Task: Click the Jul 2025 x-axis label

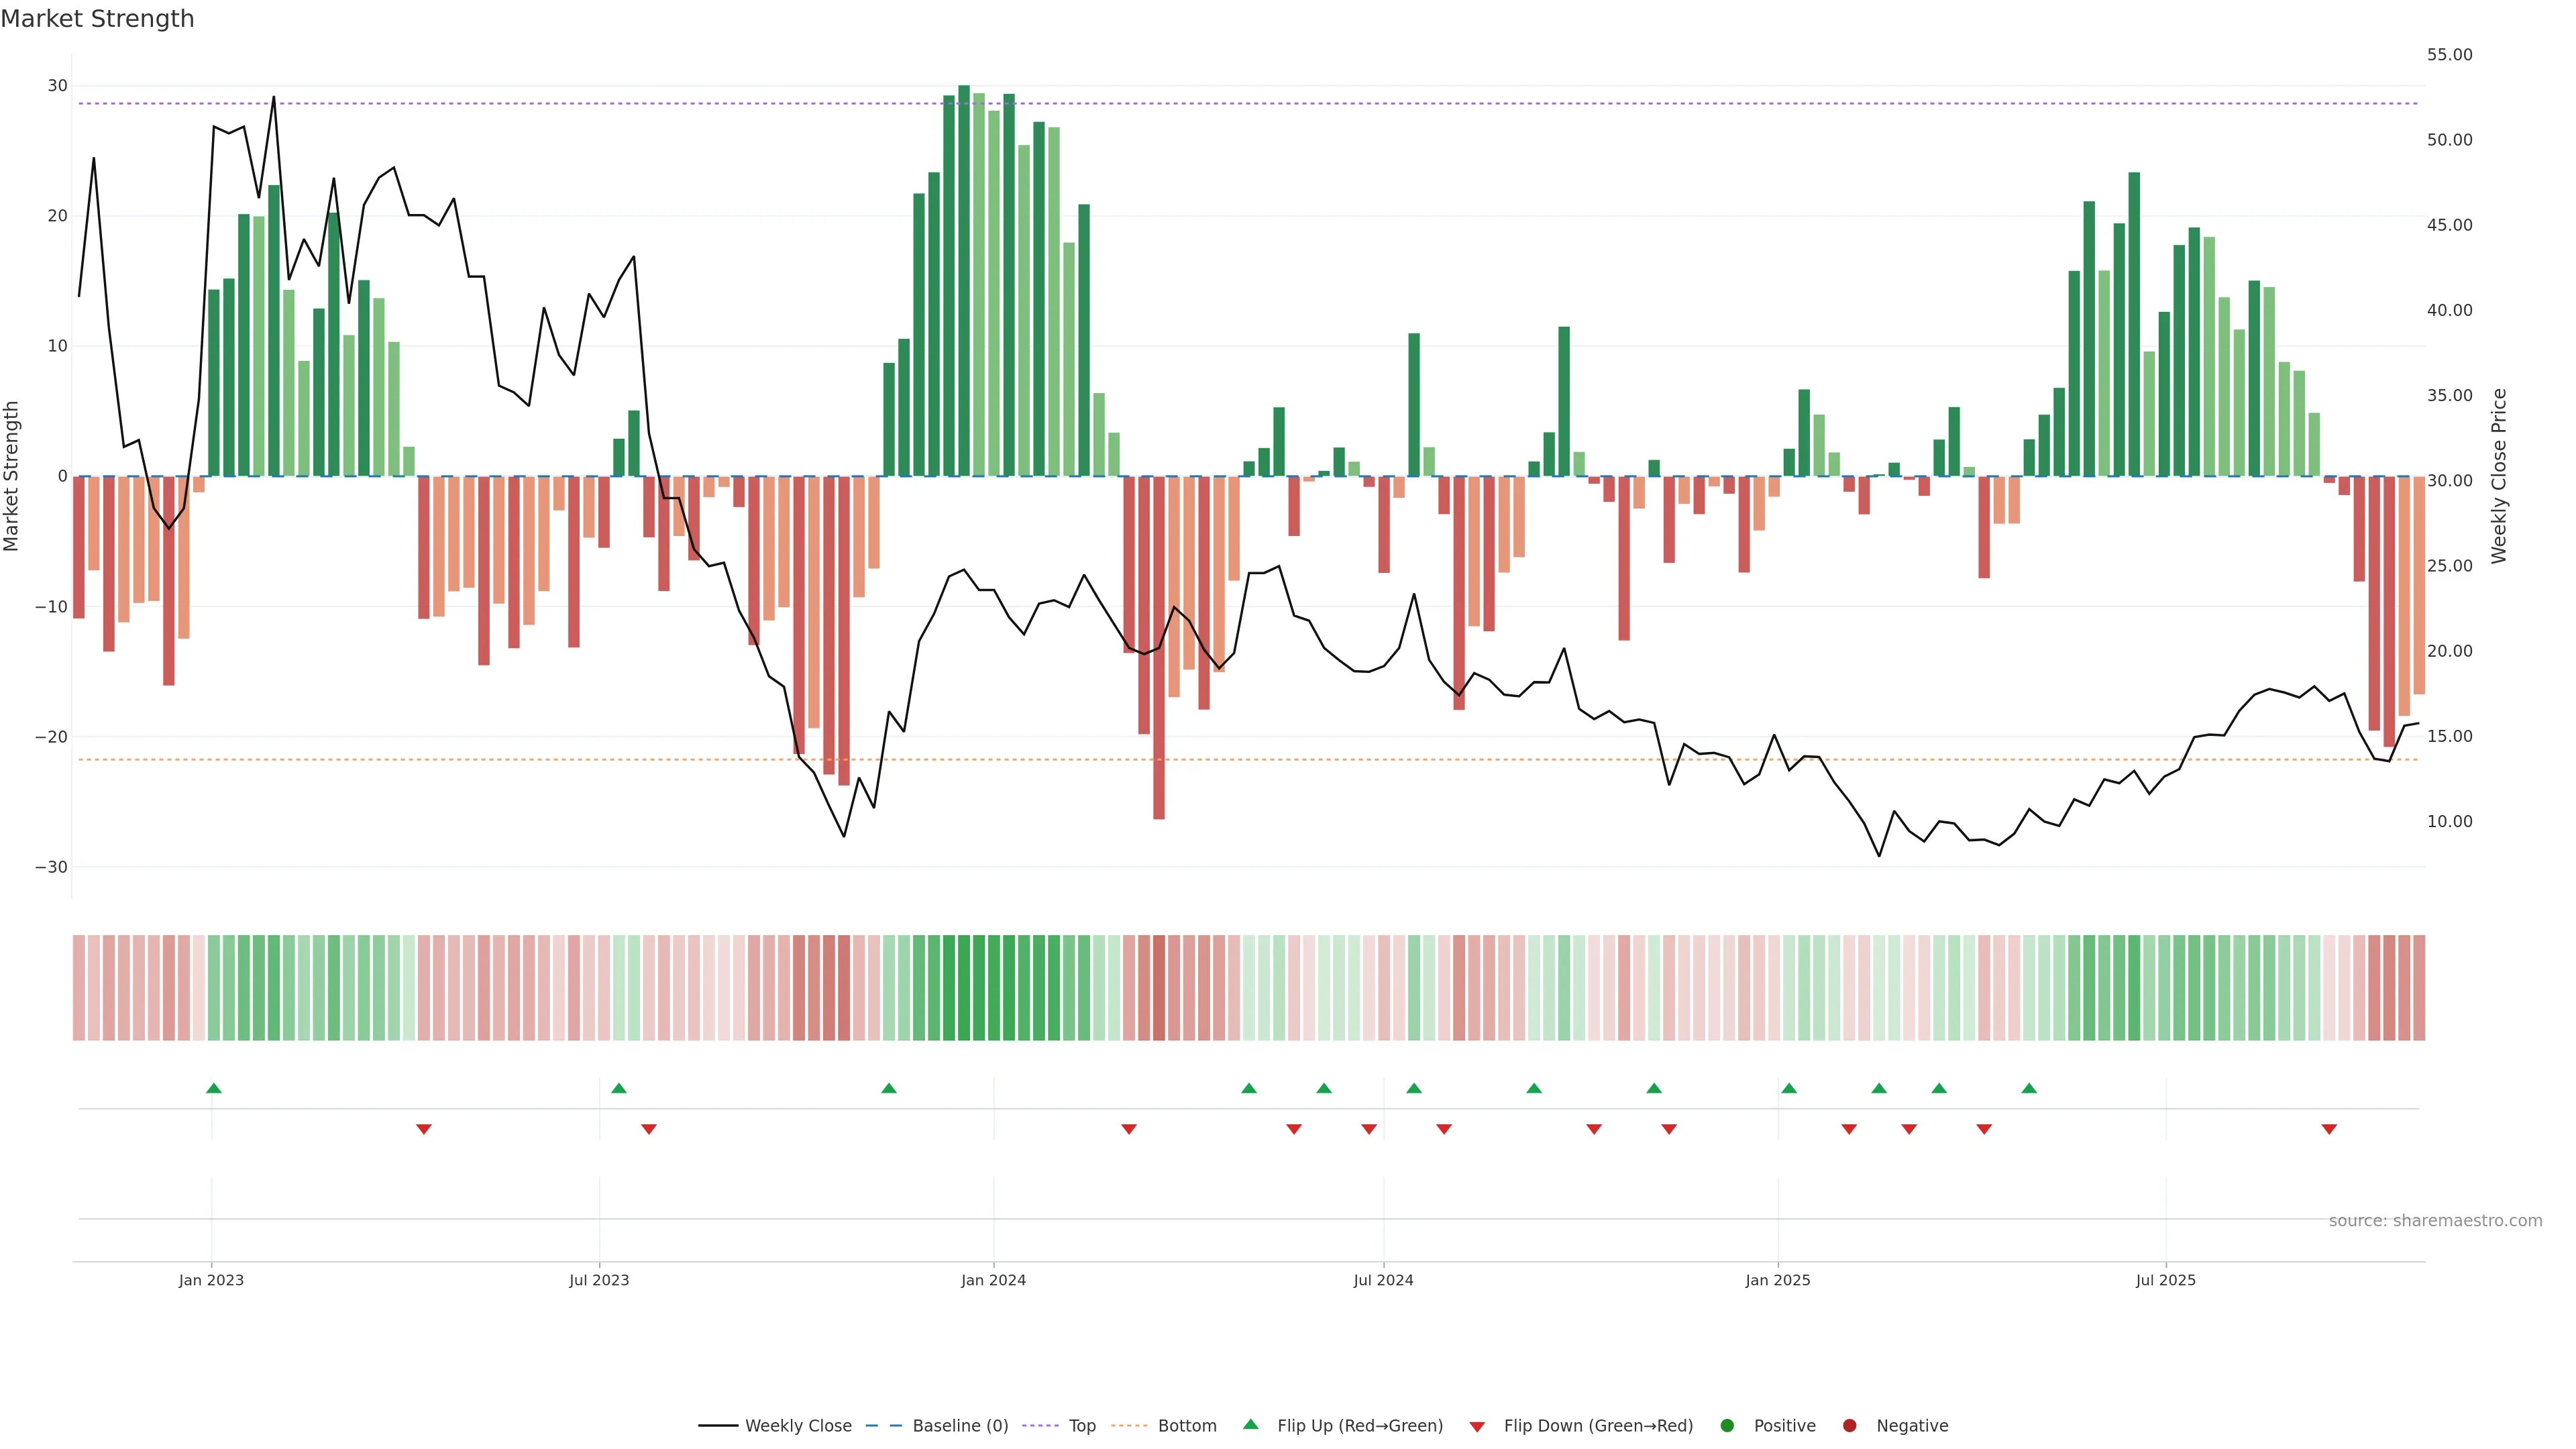Action: tap(2165, 1280)
